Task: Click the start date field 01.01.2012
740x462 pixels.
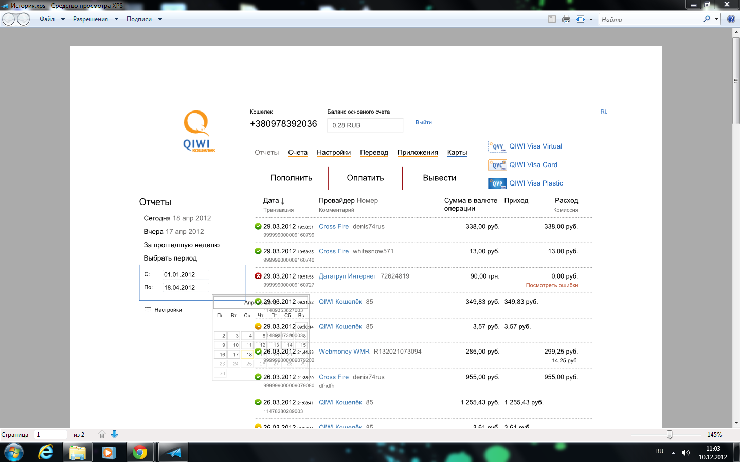Action: [186, 275]
